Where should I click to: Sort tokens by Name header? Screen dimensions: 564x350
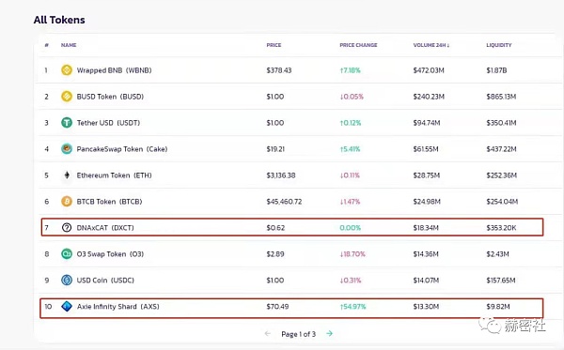coord(69,45)
